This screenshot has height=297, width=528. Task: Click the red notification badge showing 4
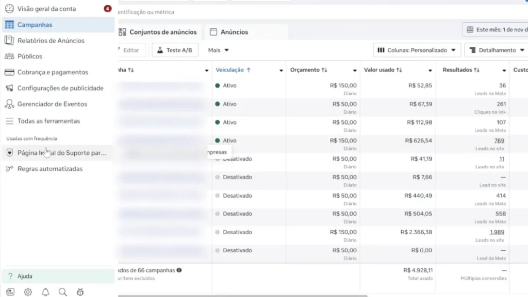(107, 8)
